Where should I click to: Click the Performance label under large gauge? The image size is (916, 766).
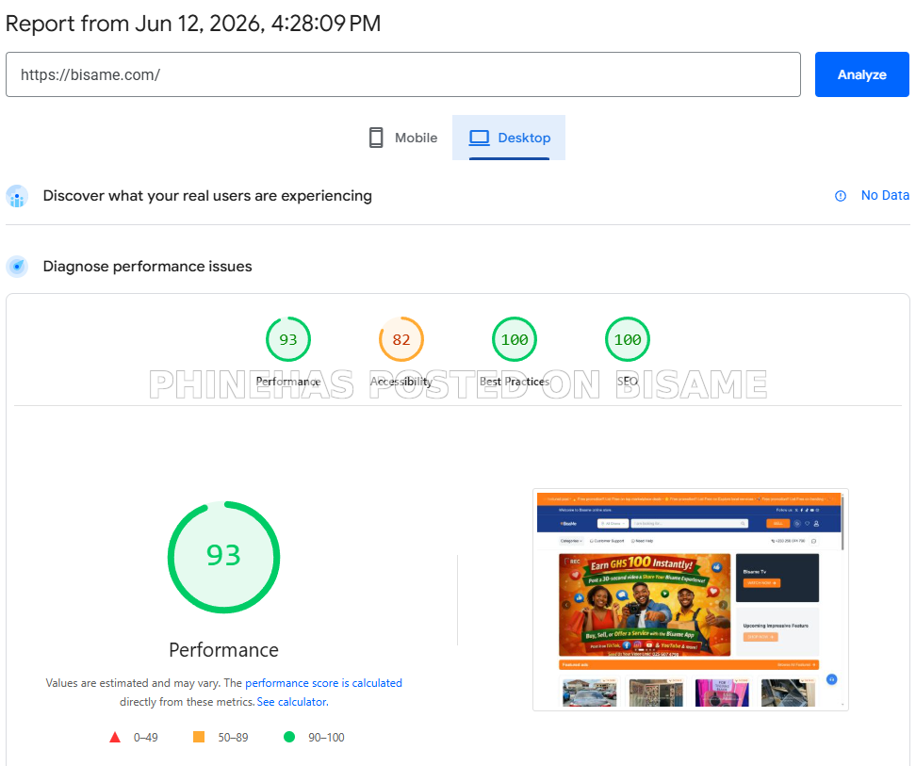[223, 650]
